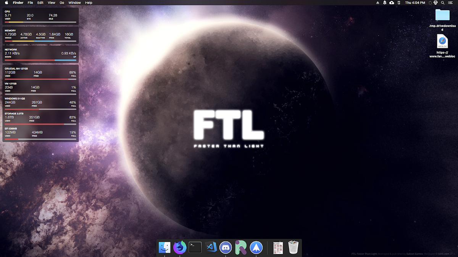Open the Spark mail app in Dock
This screenshot has height=257, width=458.
(x=256, y=248)
